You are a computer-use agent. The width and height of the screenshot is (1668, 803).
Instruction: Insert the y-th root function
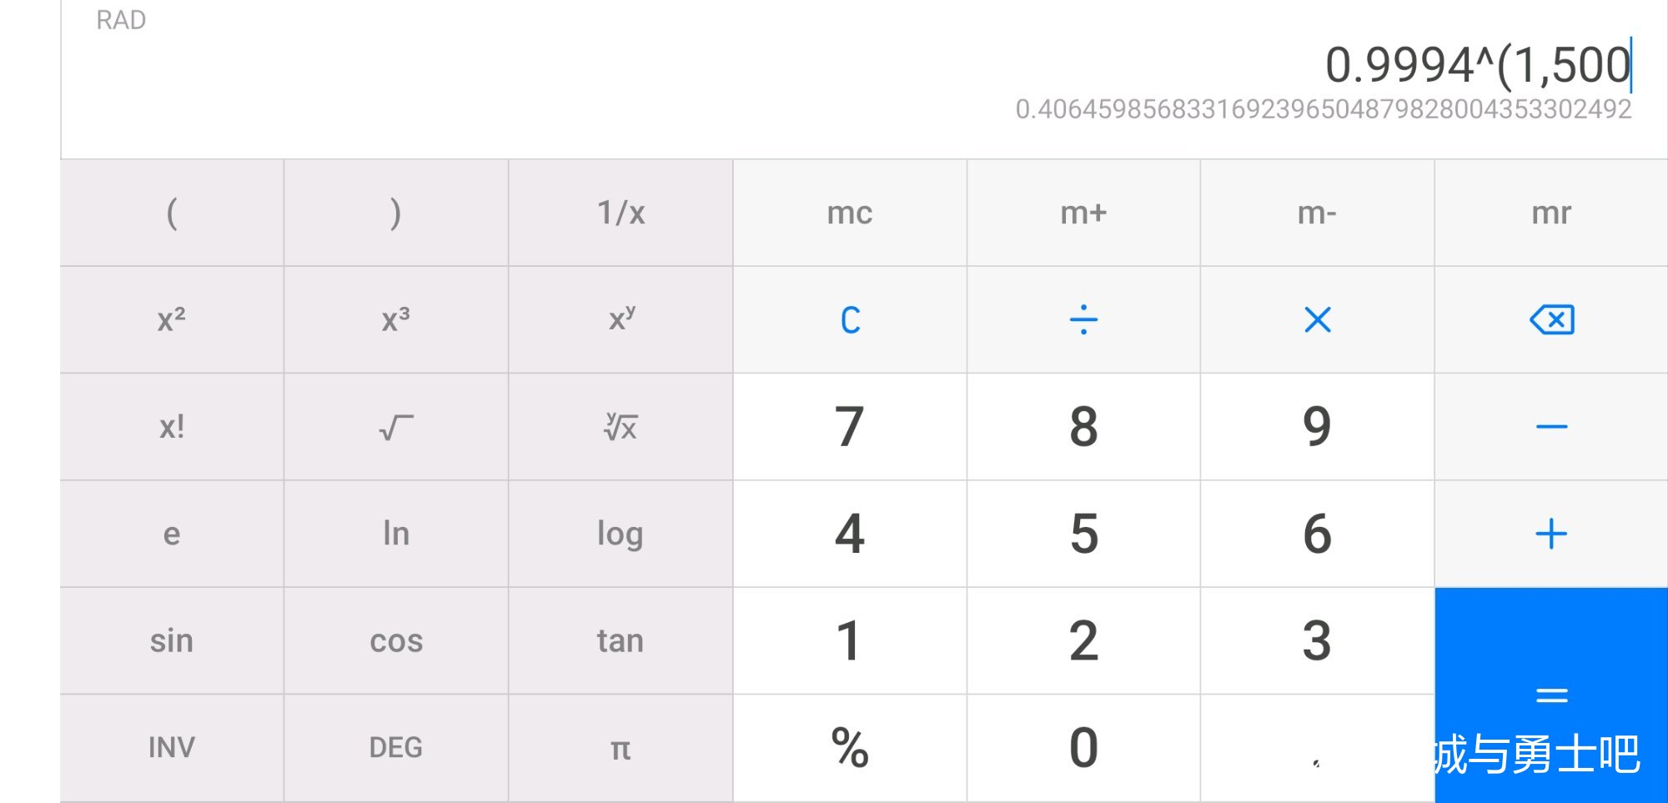click(620, 426)
